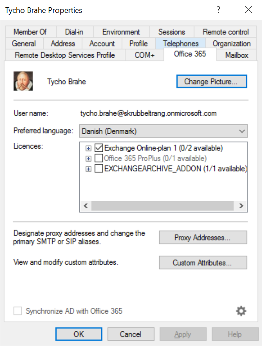Enable Synchronize AD with Office 365
Screen dimensions: 262x346
pos(18,311)
